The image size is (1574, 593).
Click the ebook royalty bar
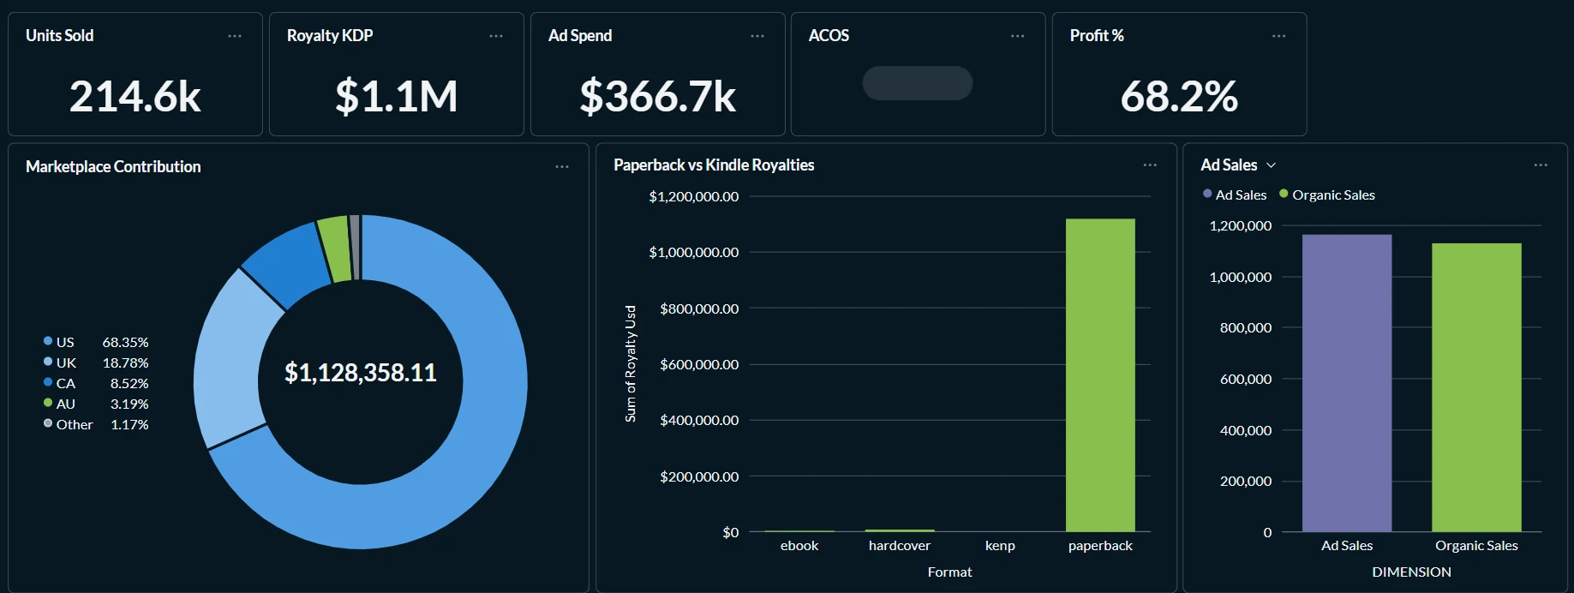point(799,531)
